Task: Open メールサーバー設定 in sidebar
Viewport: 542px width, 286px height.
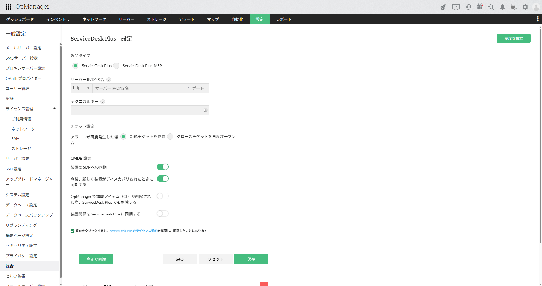Action: click(23, 48)
